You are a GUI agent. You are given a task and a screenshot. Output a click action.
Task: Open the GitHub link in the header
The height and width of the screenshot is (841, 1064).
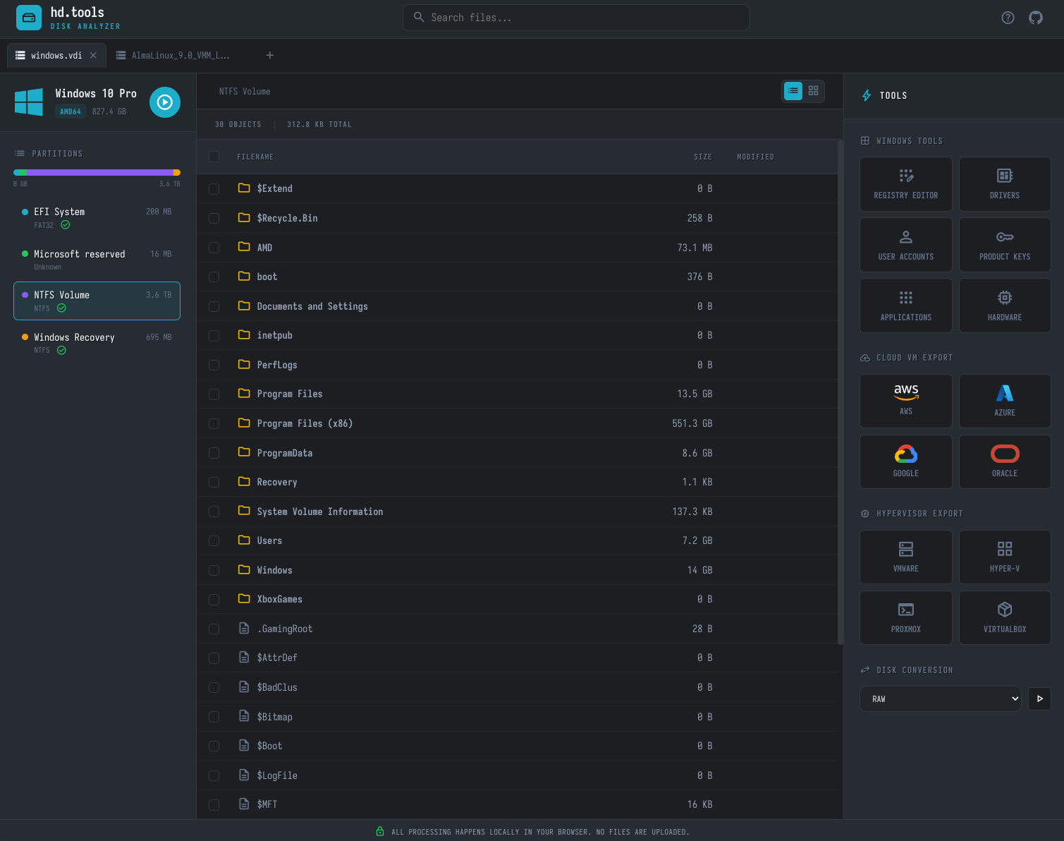pos(1036,18)
